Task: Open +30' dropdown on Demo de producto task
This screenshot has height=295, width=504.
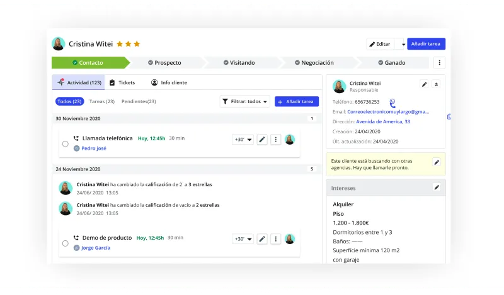Action: point(243,239)
